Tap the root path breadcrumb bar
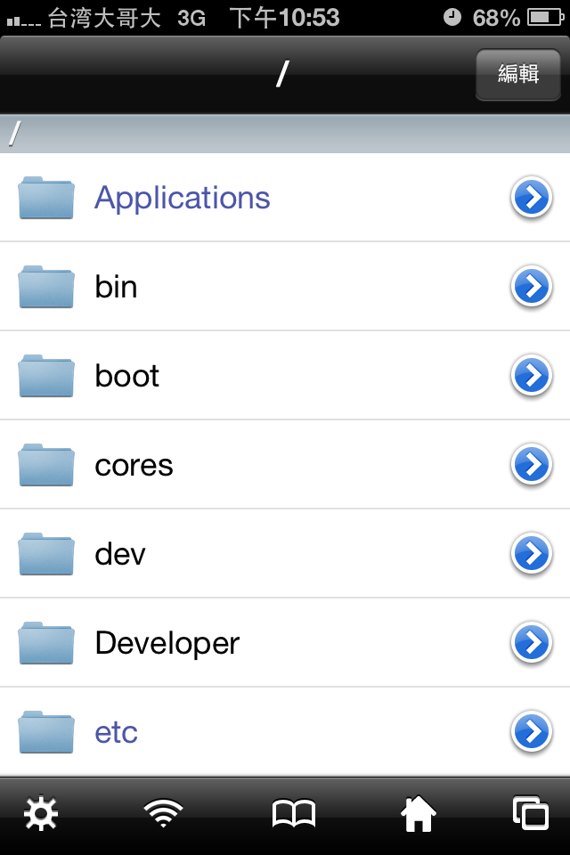Screen dimensions: 570x855 pyautogui.click(x=285, y=134)
